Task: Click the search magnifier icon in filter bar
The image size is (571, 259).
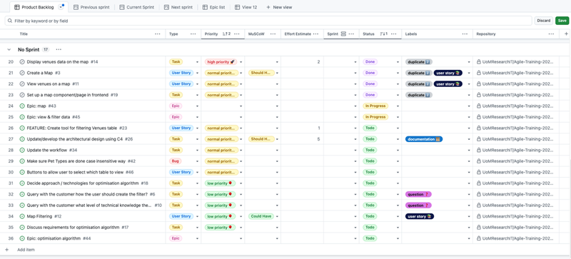Action: (x=10, y=21)
